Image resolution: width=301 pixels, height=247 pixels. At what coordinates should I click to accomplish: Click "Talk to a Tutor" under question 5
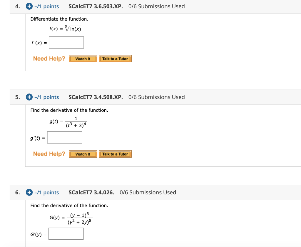pos(115,154)
